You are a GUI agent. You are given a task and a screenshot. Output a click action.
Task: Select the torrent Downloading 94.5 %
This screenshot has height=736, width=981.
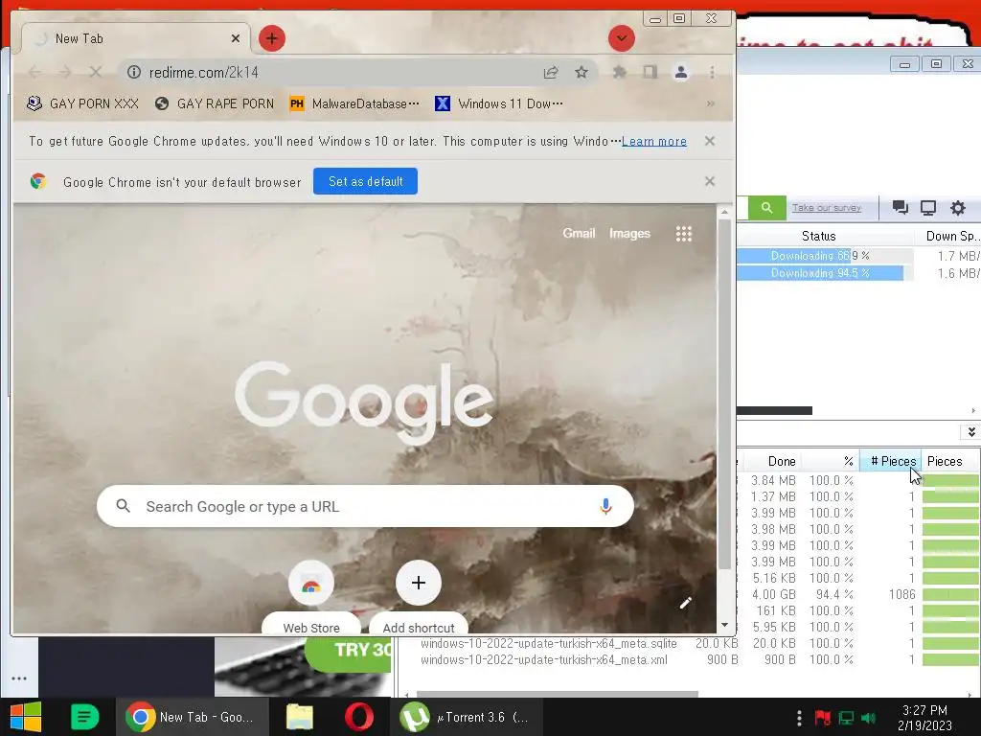pos(858,273)
